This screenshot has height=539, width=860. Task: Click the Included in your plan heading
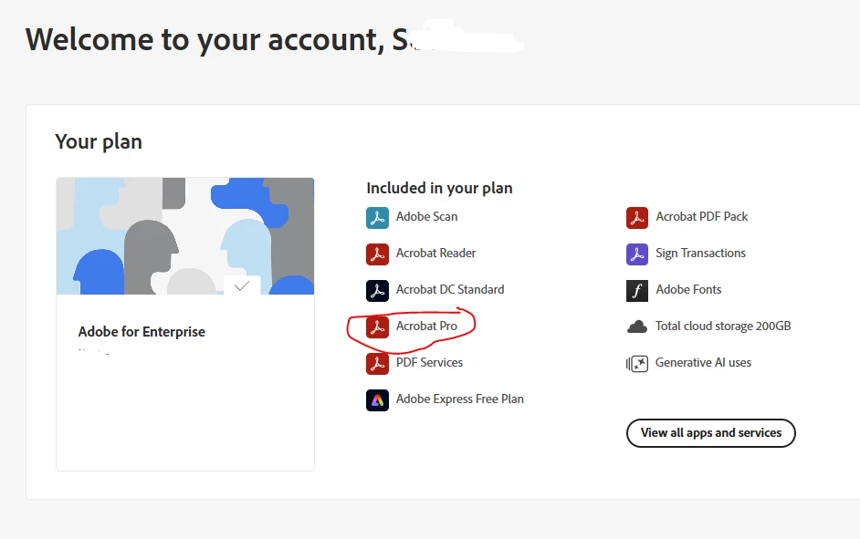tap(439, 188)
